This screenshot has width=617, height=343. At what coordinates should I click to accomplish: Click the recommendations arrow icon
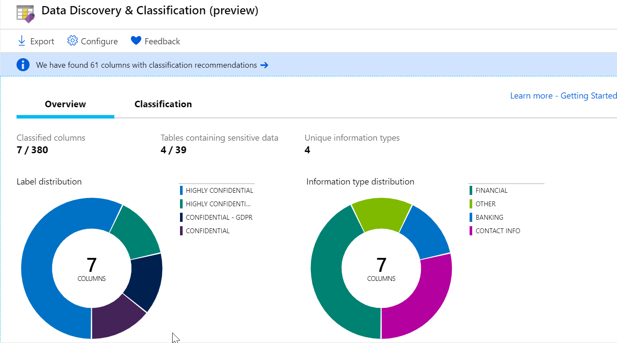coord(264,65)
